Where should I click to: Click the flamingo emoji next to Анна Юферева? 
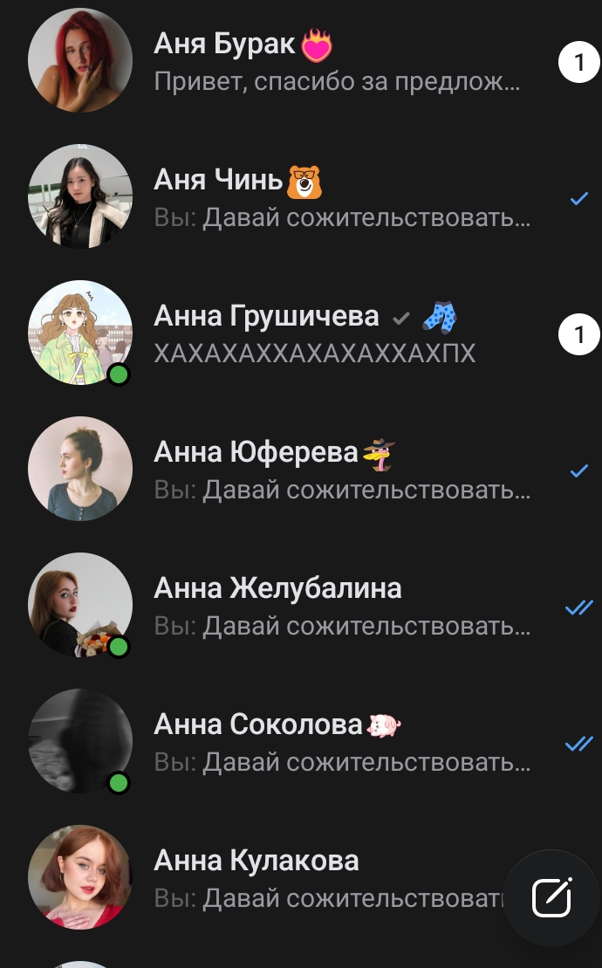click(x=379, y=455)
